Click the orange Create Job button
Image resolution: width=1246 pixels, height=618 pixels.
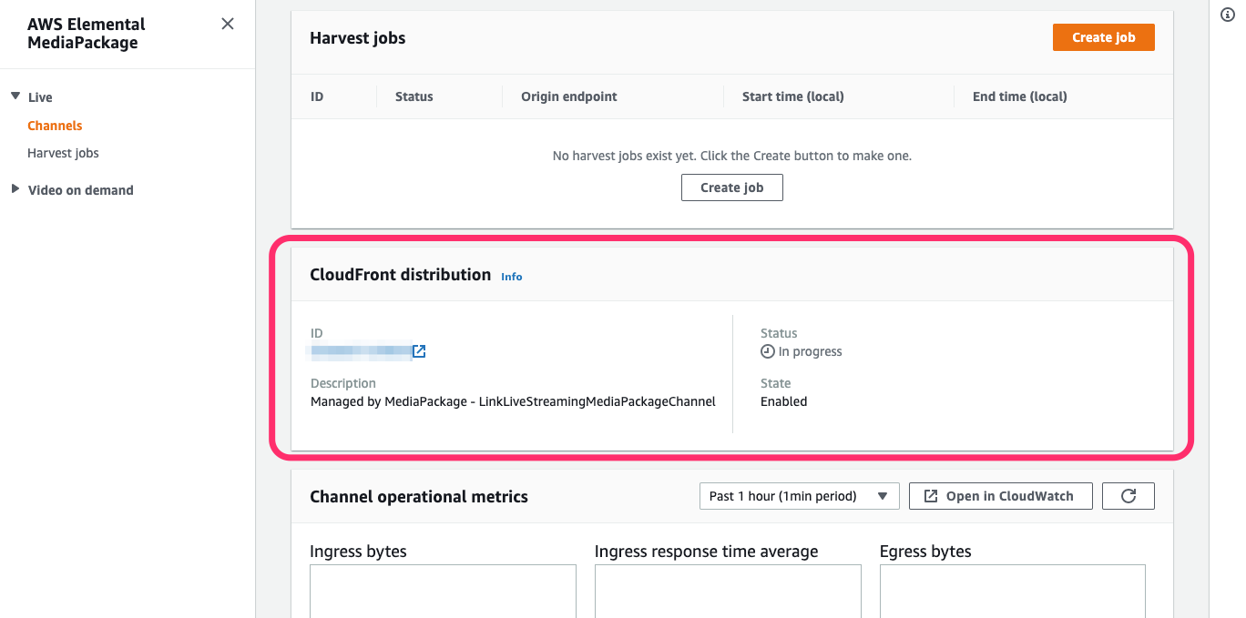click(1103, 37)
